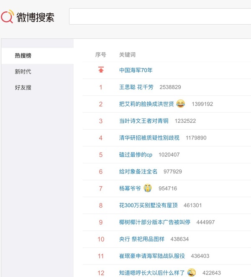The image size is (251, 277).
Task: Click the heat count 438634
Action: click(x=179, y=239)
